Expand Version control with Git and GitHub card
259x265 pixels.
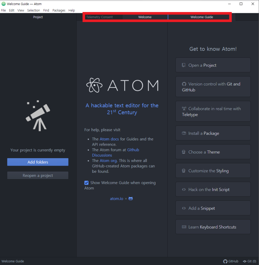point(213,87)
